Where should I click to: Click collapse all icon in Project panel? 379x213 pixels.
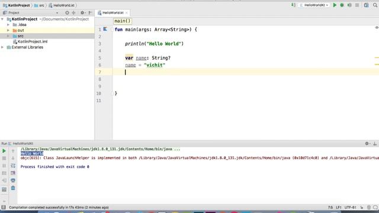click(x=73, y=13)
